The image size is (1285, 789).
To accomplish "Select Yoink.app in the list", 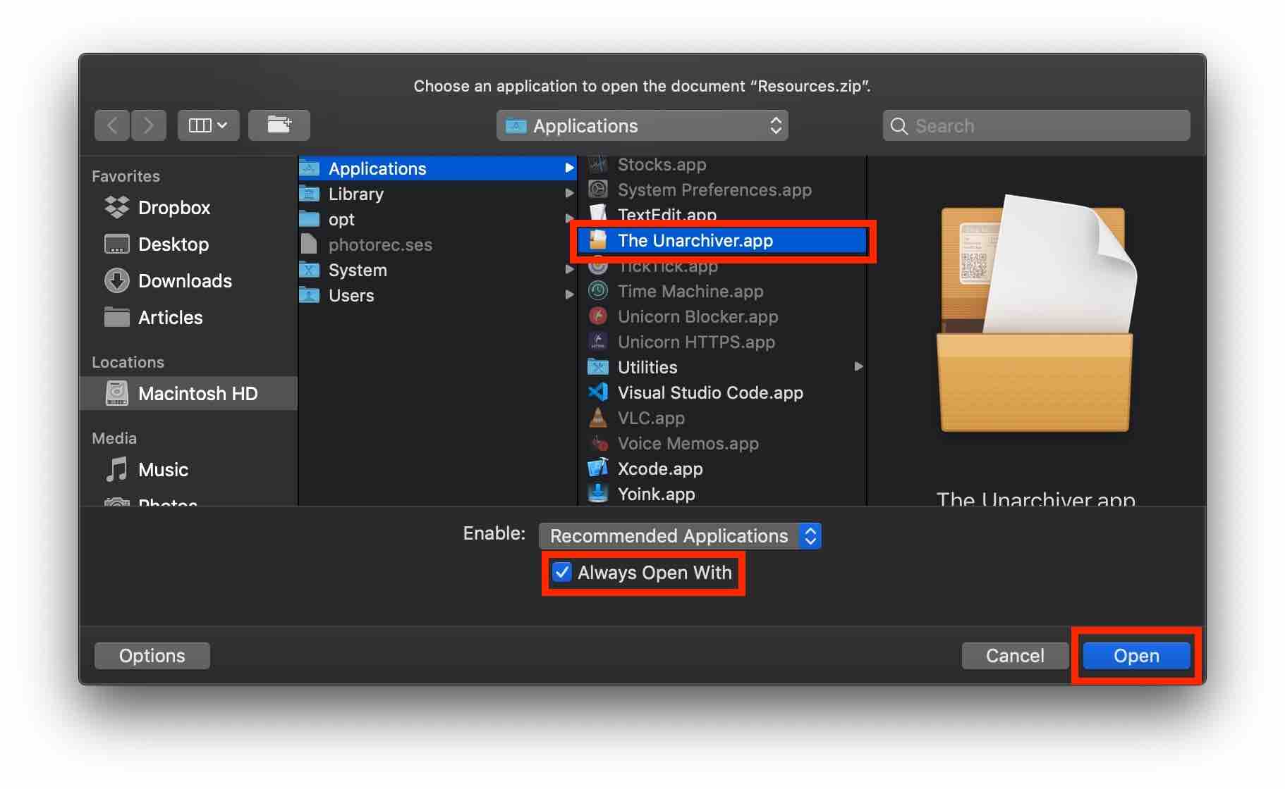I will coord(722,494).
